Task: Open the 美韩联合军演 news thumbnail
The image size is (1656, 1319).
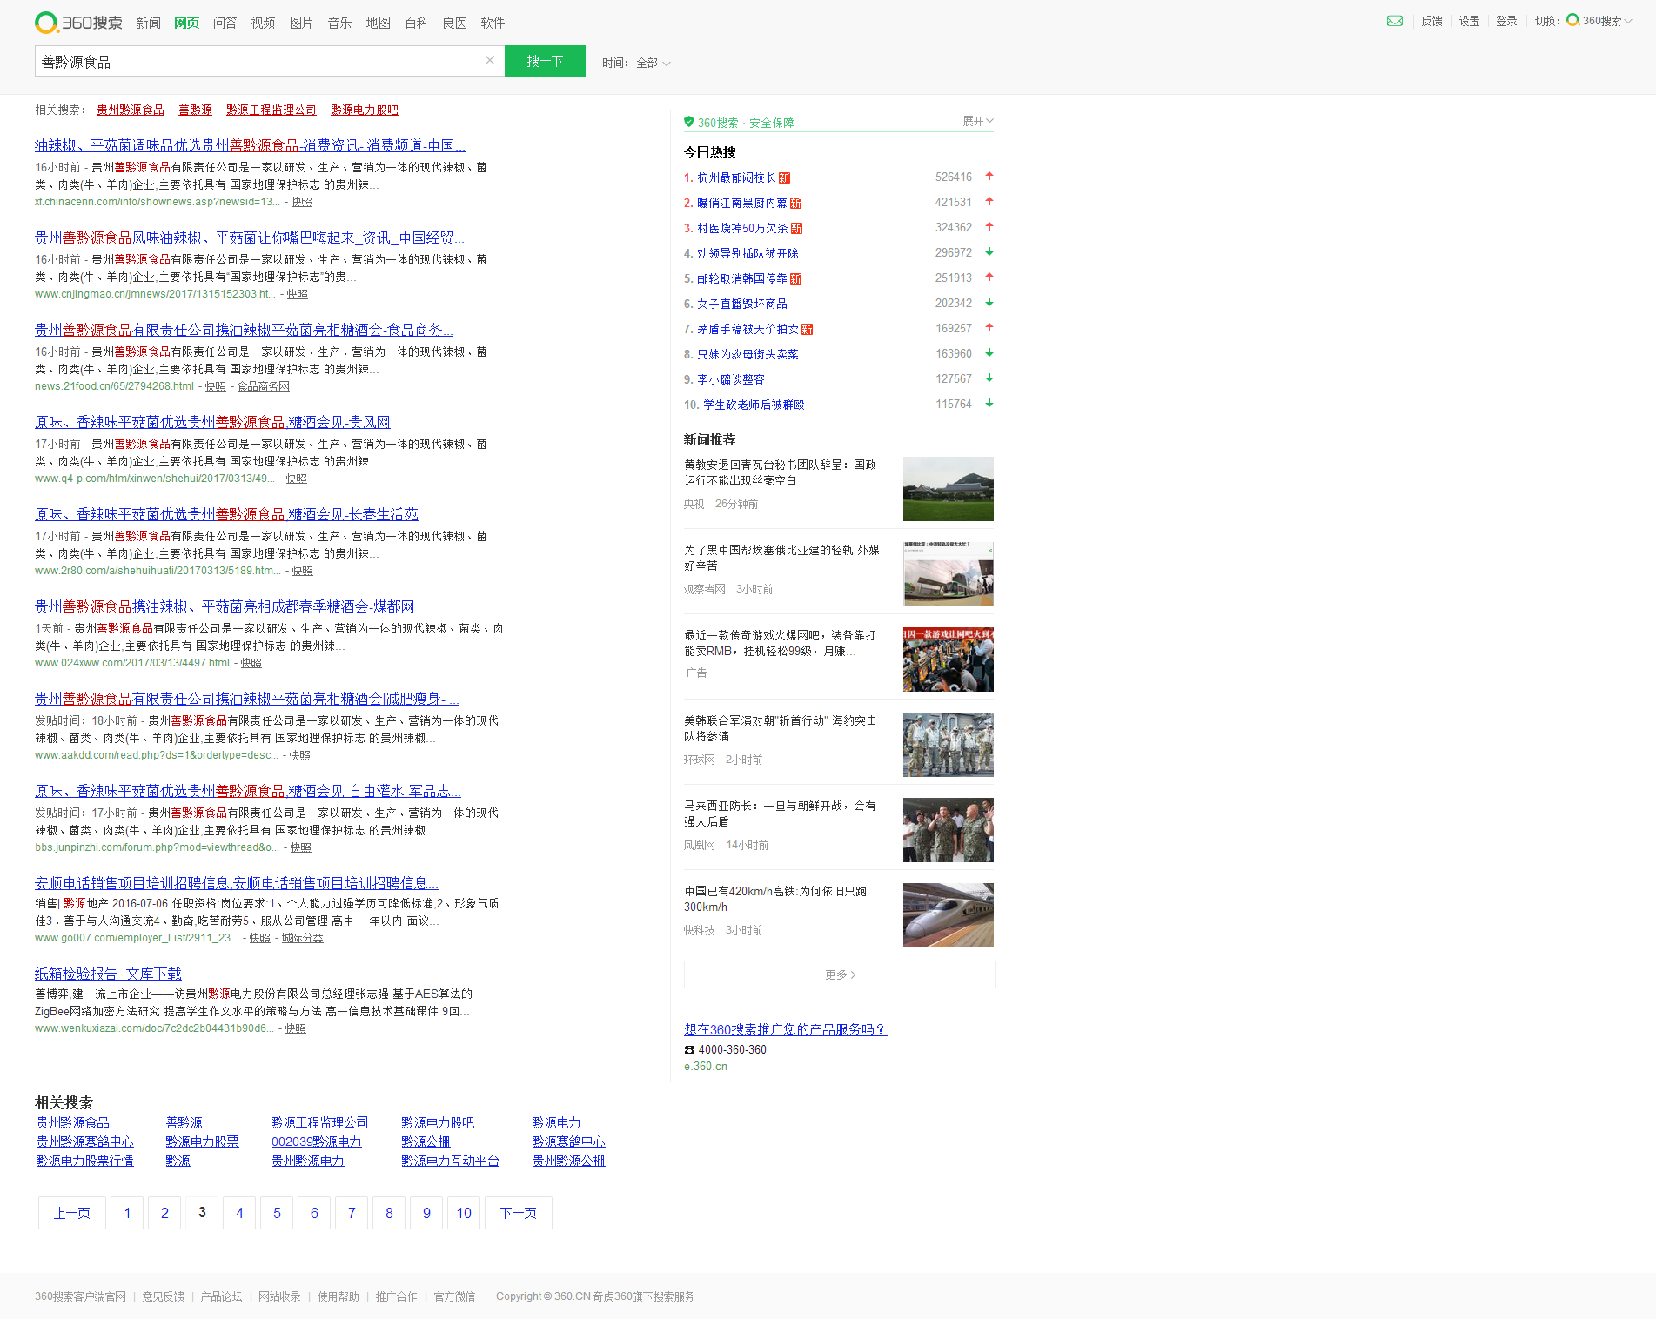Action: tap(949, 745)
